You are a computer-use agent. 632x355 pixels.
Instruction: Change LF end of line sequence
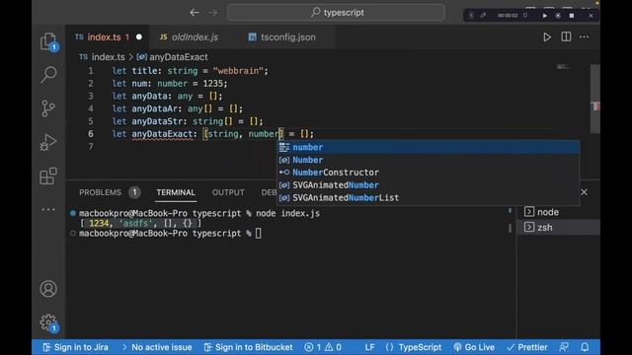pyautogui.click(x=369, y=347)
